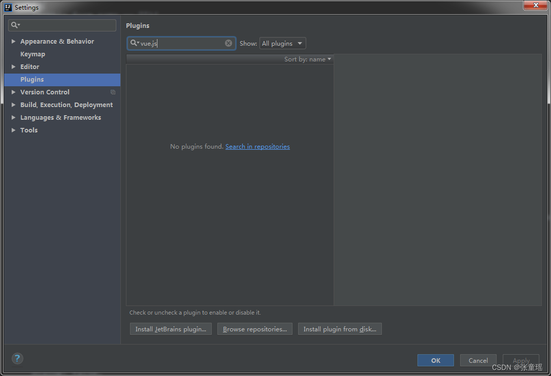Open the Show All plugins dropdown

point(282,44)
